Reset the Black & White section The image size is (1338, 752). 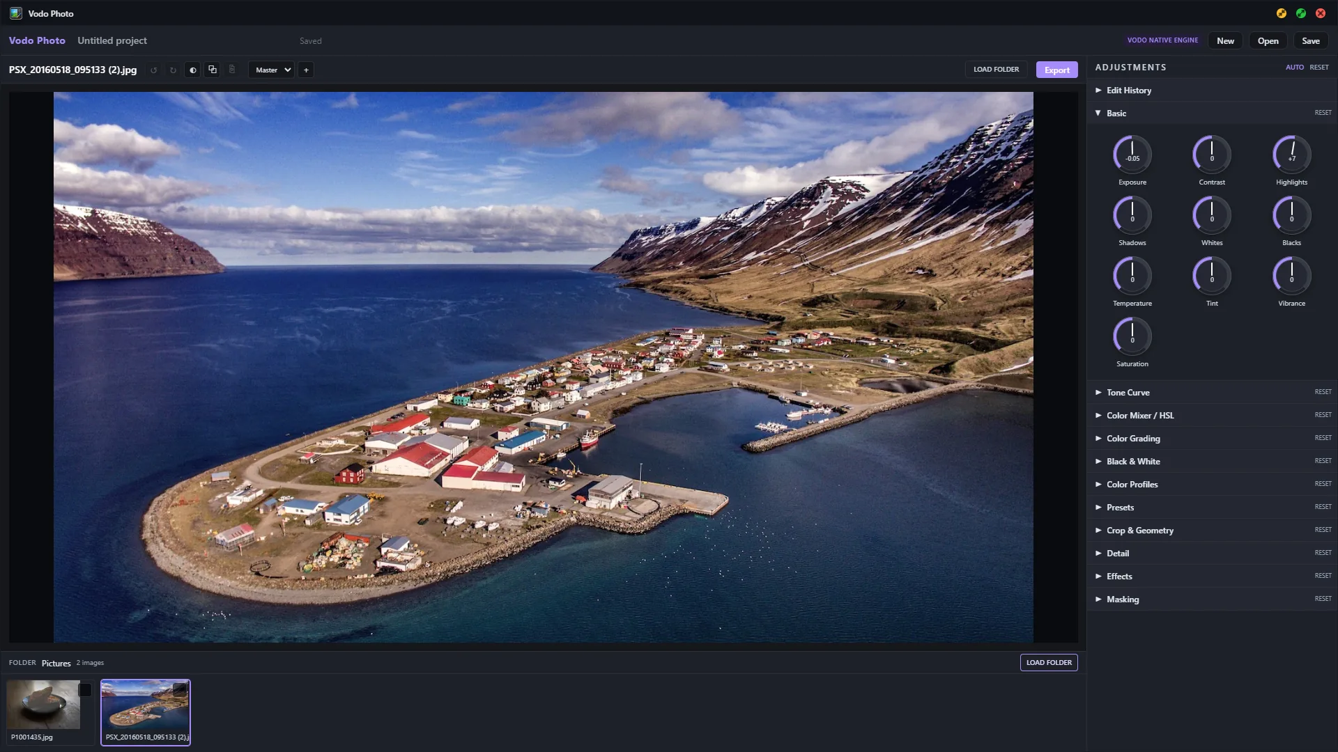point(1323,461)
